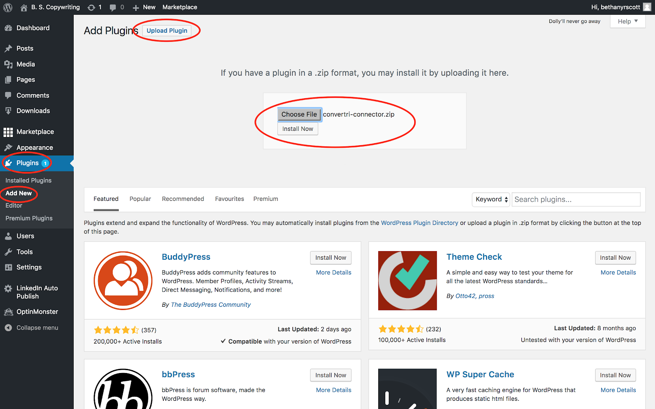Open the home icon for B. S. Copywriting

pyautogui.click(x=24, y=7)
